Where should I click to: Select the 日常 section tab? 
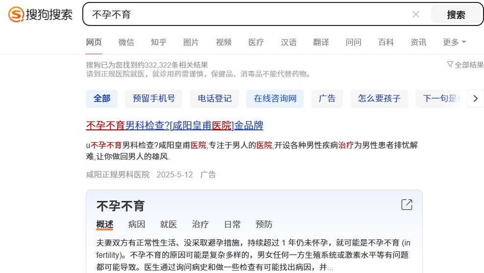tap(232, 224)
